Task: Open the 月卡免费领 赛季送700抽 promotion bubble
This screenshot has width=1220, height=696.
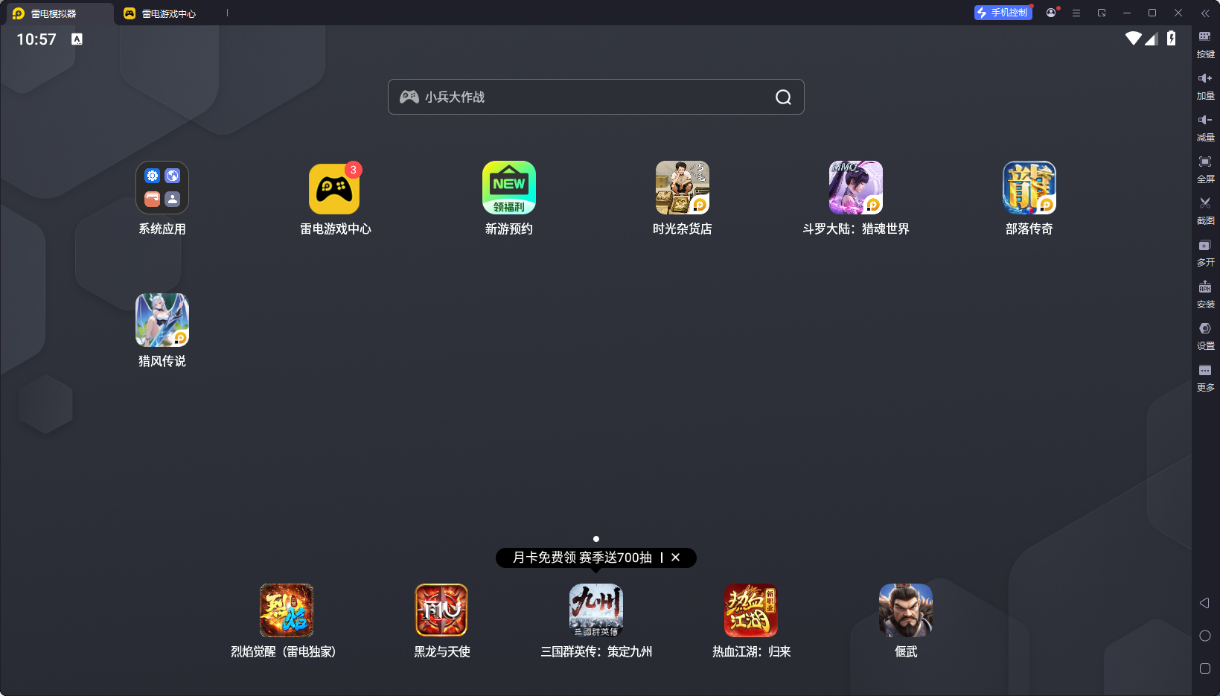Action: pyautogui.click(x=582, y=558)
